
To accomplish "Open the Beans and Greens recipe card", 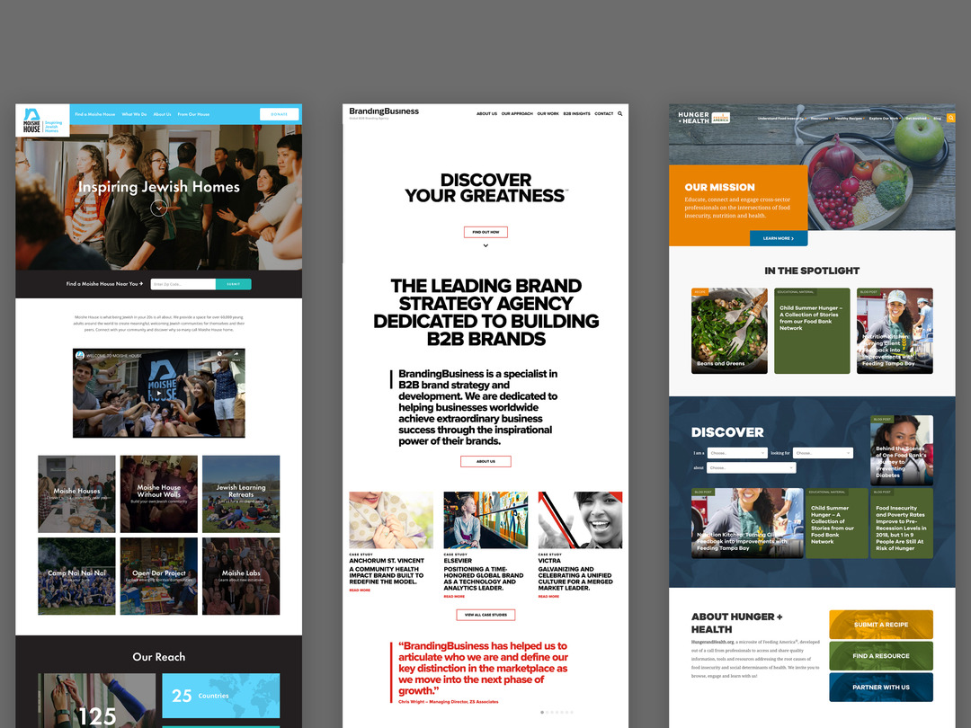I will click(729, 331).
